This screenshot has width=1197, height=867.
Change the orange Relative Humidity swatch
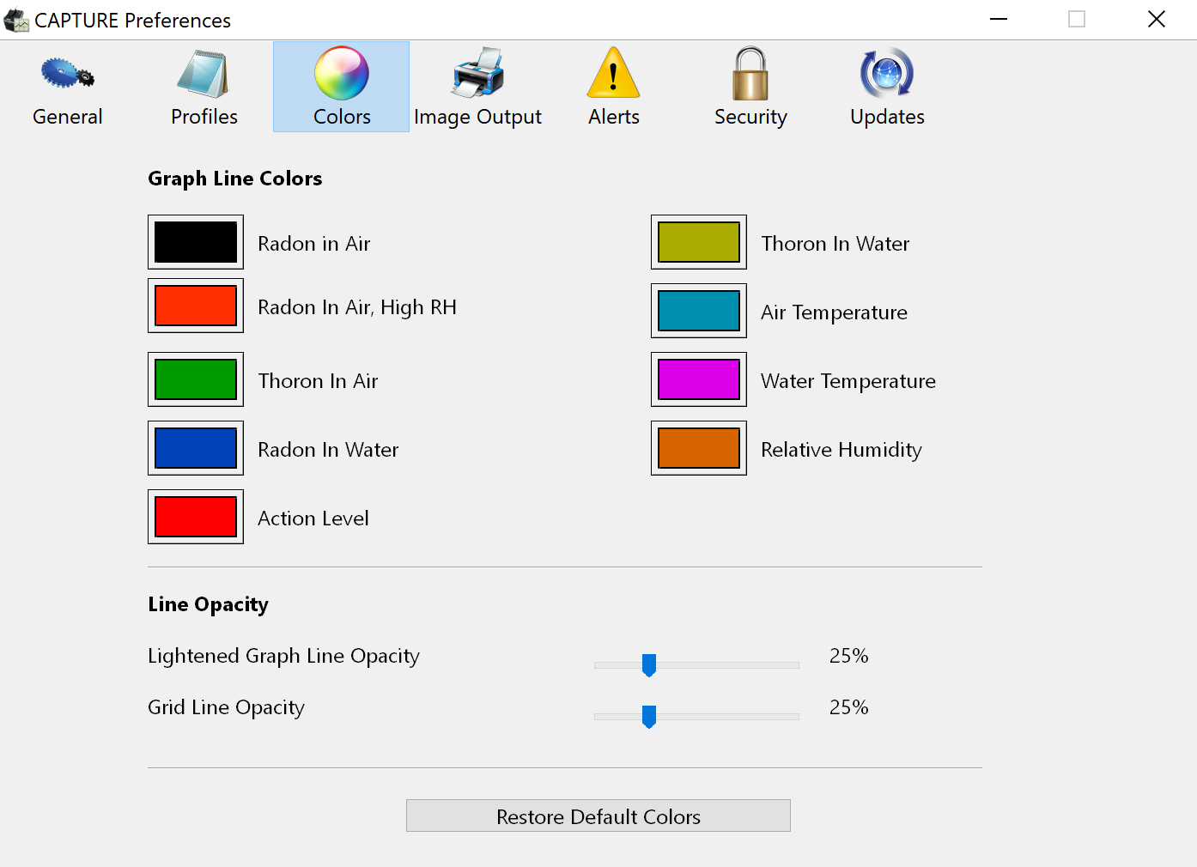pyautogui.click(x=699, y=448)
